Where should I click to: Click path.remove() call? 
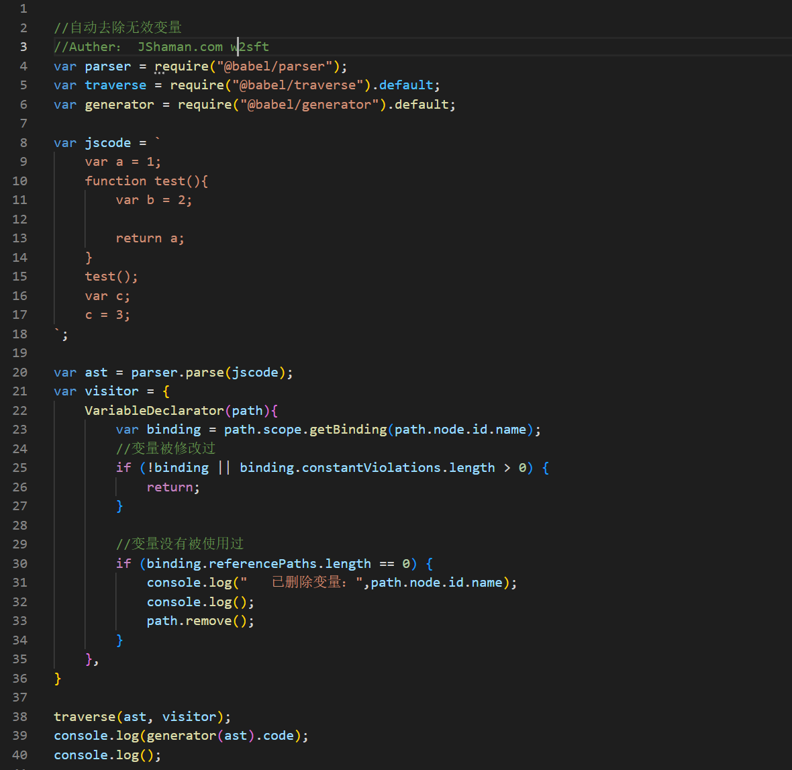(200, 621)
